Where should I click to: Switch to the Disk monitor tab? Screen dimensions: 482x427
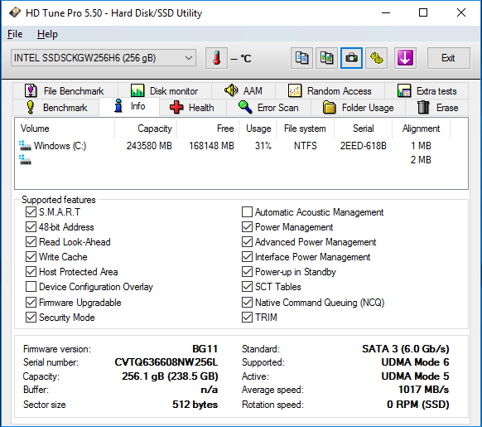pos(165,91)
